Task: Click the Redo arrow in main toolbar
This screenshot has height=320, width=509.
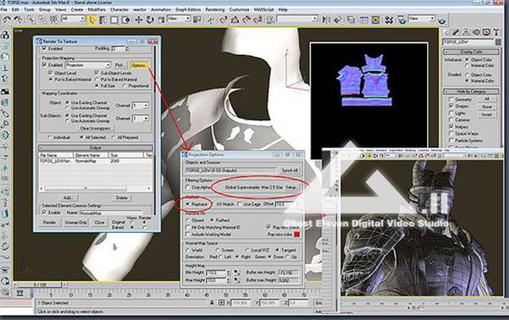Action: point(18,20)
